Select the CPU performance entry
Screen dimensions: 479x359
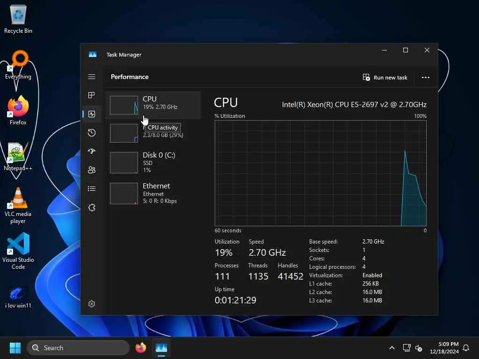[153, 105]
